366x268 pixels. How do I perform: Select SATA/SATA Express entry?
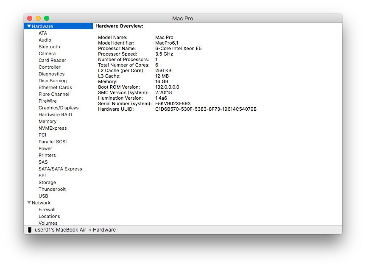(x=60, y=169)
